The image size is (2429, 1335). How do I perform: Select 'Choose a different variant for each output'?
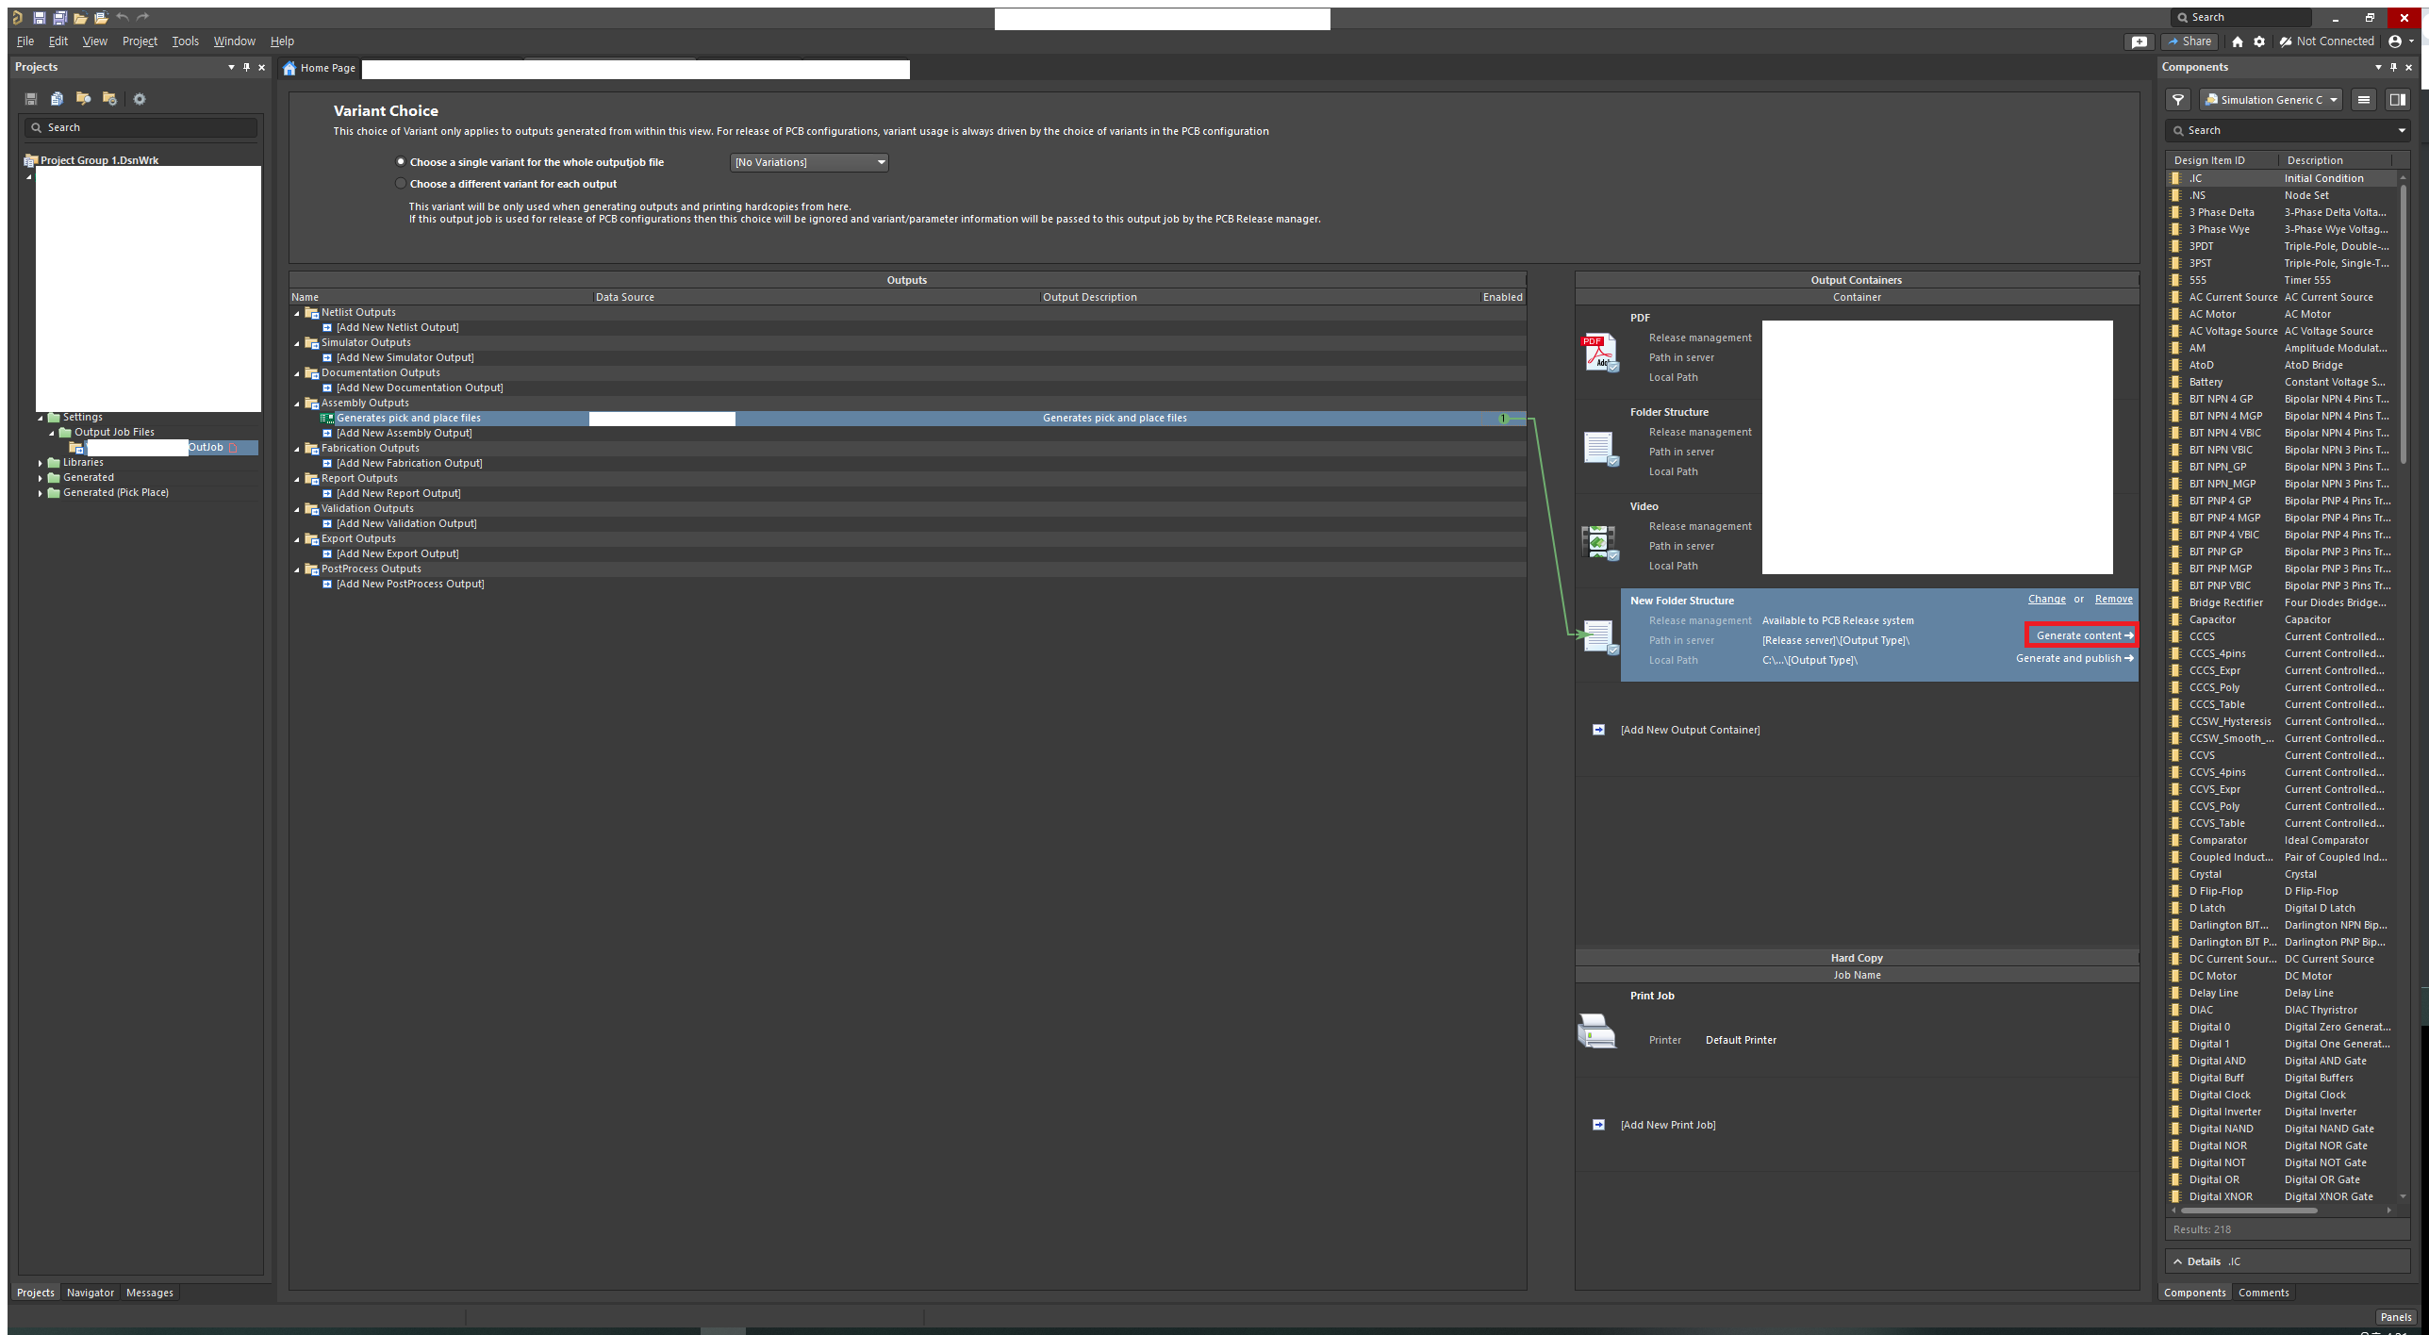point(401,184)
